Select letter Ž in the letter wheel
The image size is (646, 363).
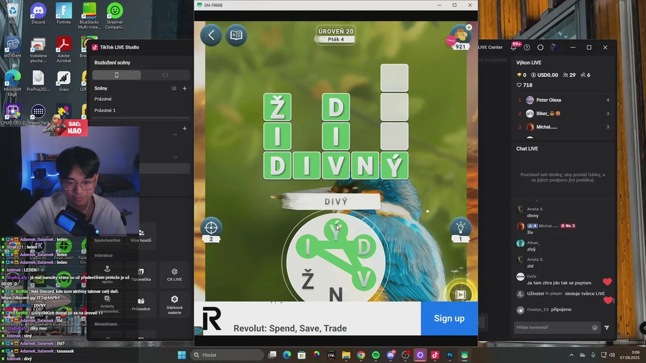(307, 280)
